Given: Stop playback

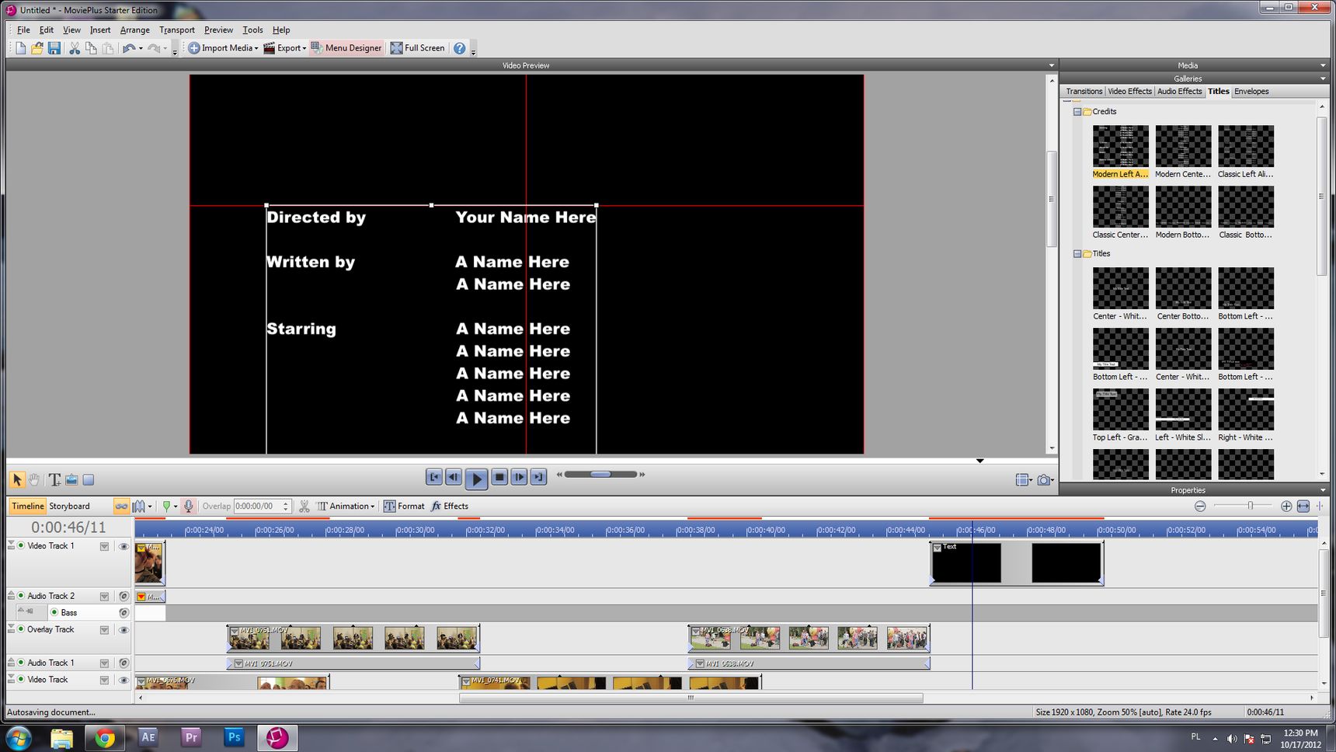Looking at the screenshot, I should (x=499, y=477).
